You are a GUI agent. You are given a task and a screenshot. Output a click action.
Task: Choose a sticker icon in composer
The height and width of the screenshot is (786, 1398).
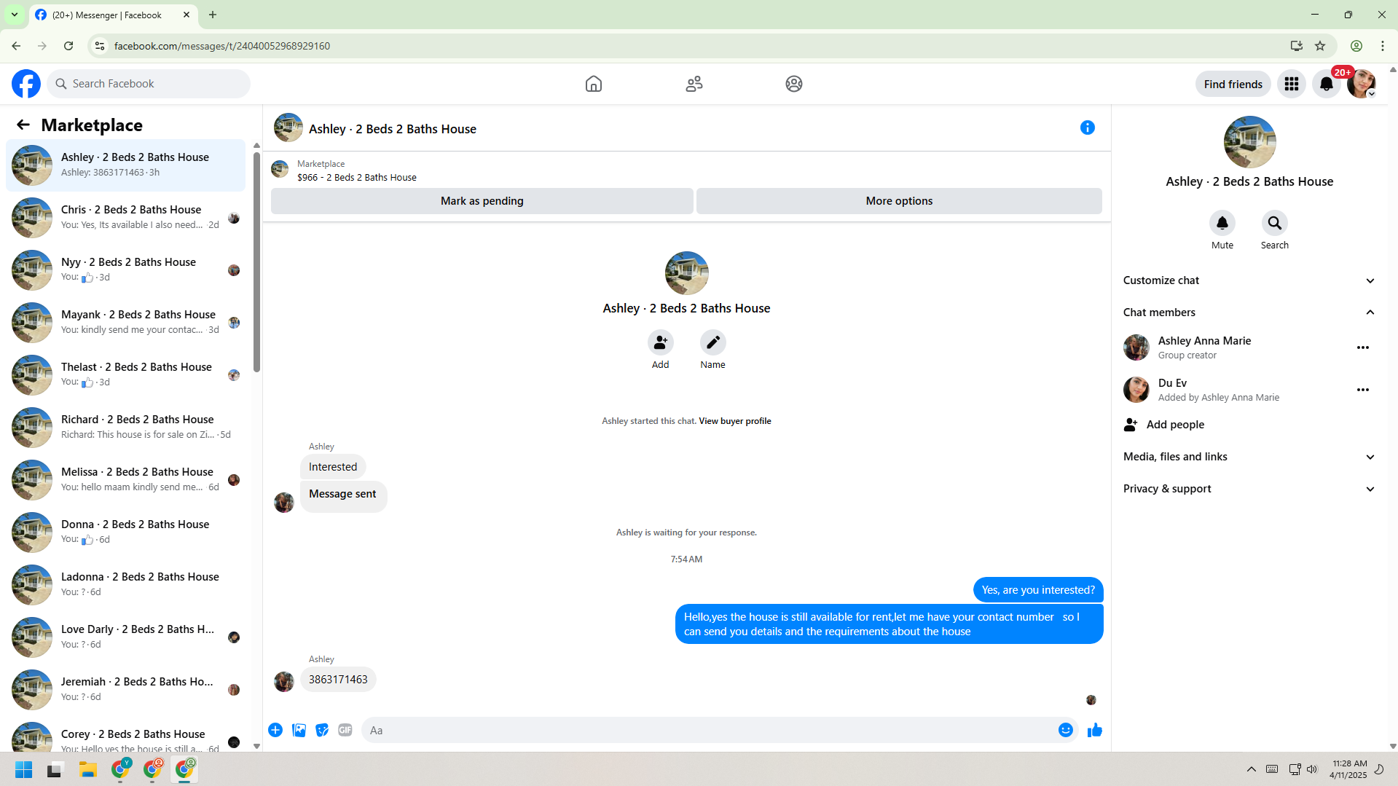pos(322,730)
